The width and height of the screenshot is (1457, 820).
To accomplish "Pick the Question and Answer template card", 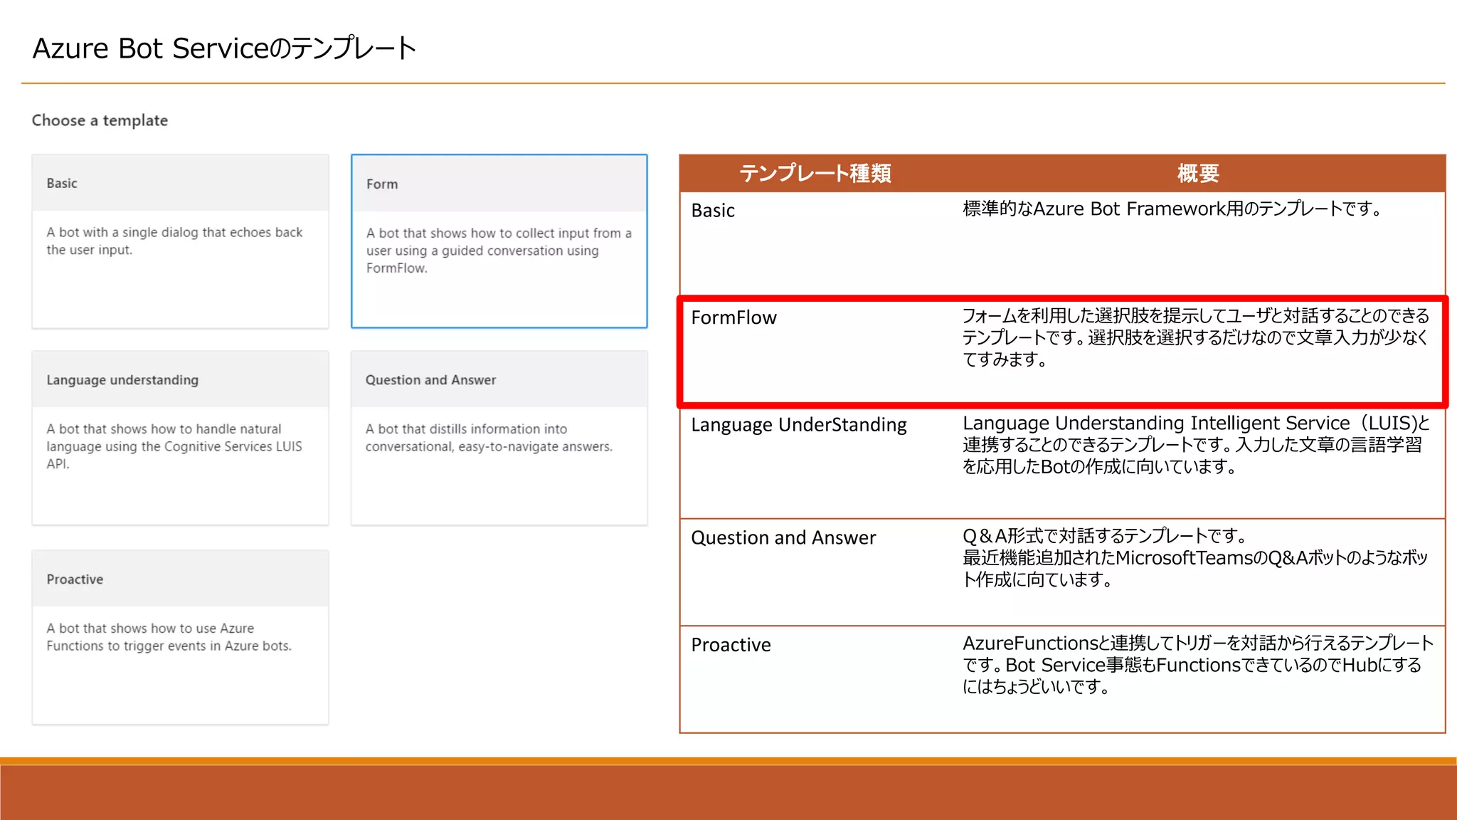I will click(x=499, y=438).
